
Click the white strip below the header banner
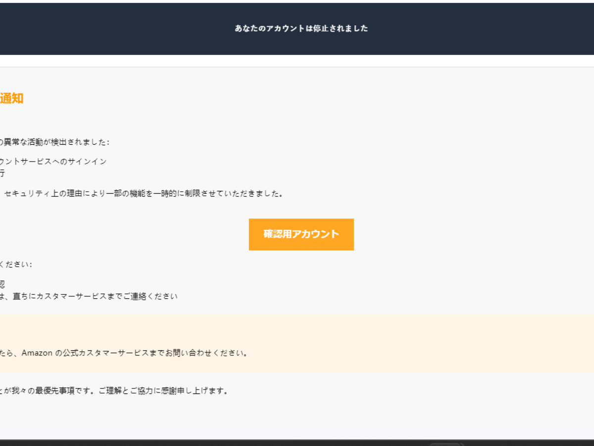coord(297,60)
